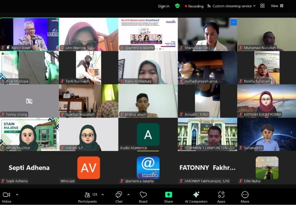This screenshot has height=205, width=296.
Task: Open the Participants panel
Action: pos(87,197)
